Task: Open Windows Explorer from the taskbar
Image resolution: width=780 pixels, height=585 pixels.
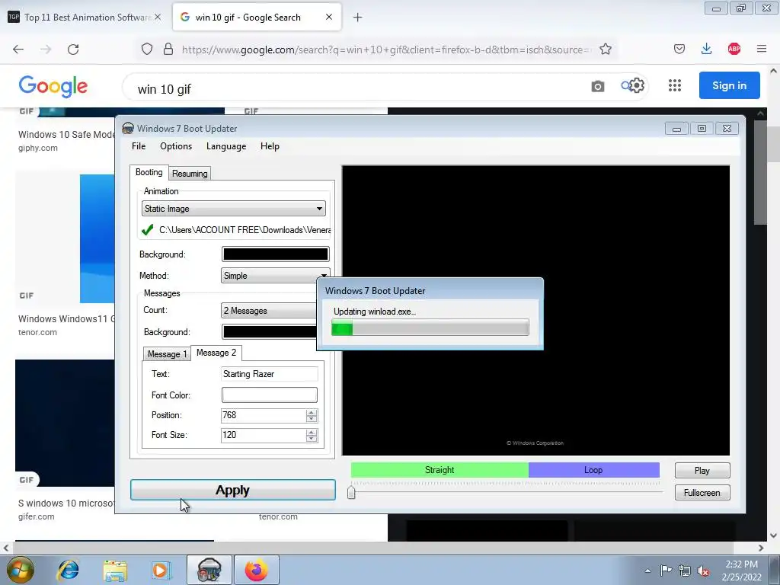Action: pos(116,570)
